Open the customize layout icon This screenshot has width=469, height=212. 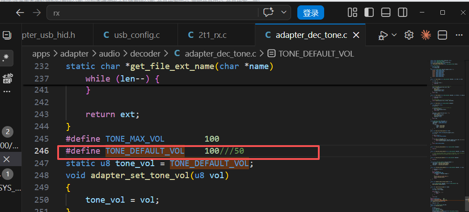[x=353, y=12]
